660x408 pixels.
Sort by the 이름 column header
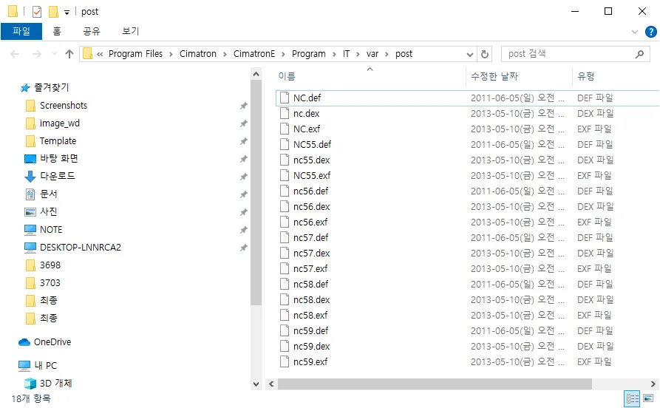click(x=287, y=76)
